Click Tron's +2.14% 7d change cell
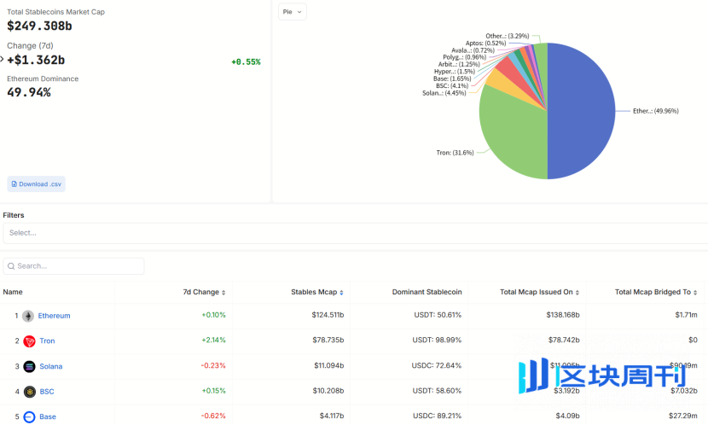Viewport: 708px width, 425px height. (x=213, y=341)
